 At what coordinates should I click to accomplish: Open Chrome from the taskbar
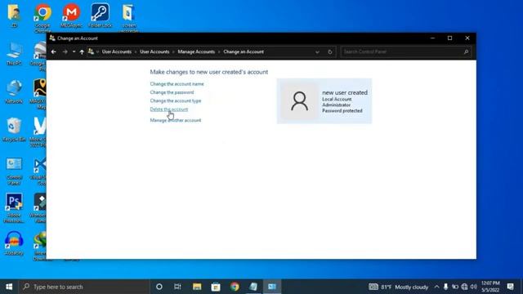tap(235, 287)
